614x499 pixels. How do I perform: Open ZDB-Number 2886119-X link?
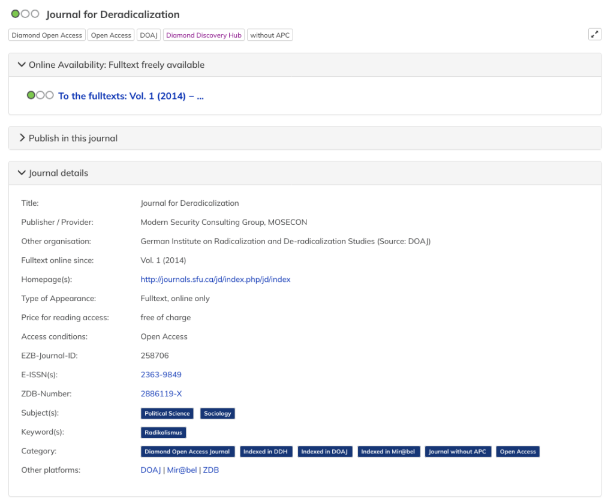(x=161, y=393)
